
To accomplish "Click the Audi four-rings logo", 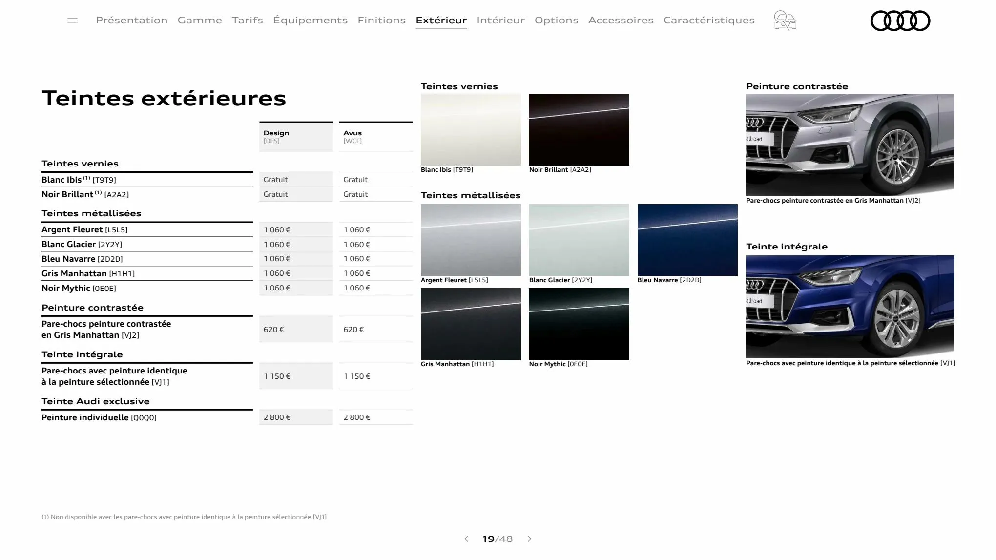I will click(900, 21).
